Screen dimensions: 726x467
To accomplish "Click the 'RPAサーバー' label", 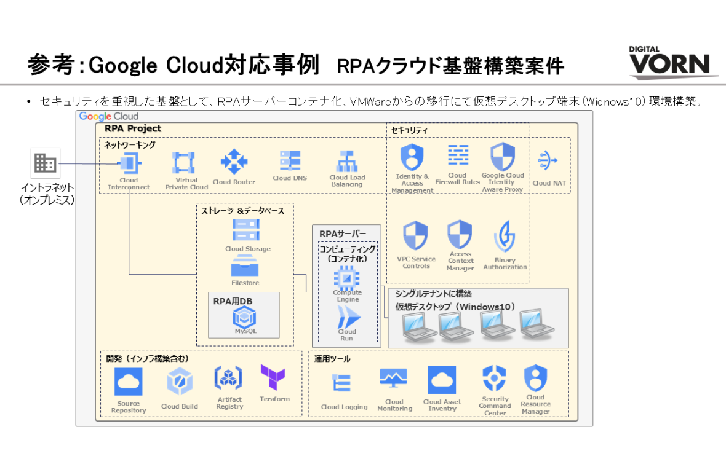I will (343, 234).
